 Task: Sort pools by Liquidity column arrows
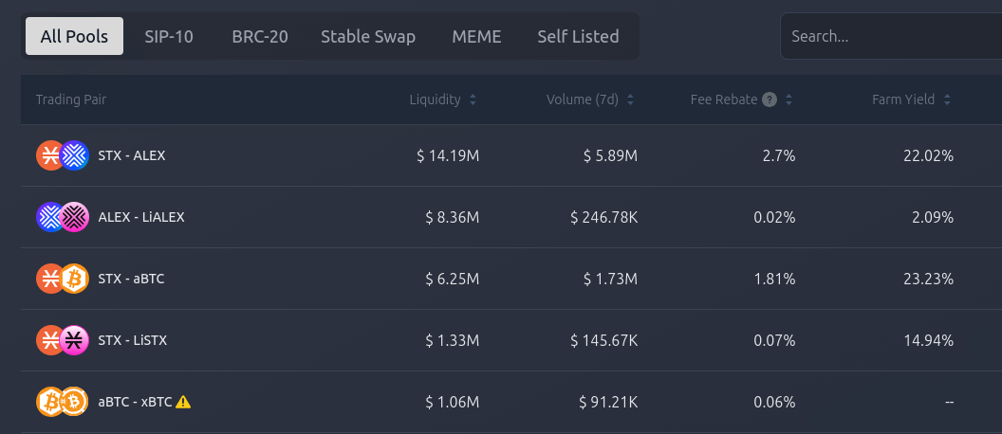[473, 99]
